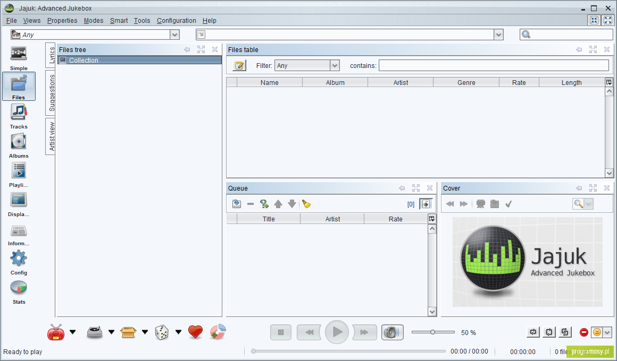The height and width of the screenshot is (361, 617).
Task: Open the Smart menu
Action: (119, 20)
